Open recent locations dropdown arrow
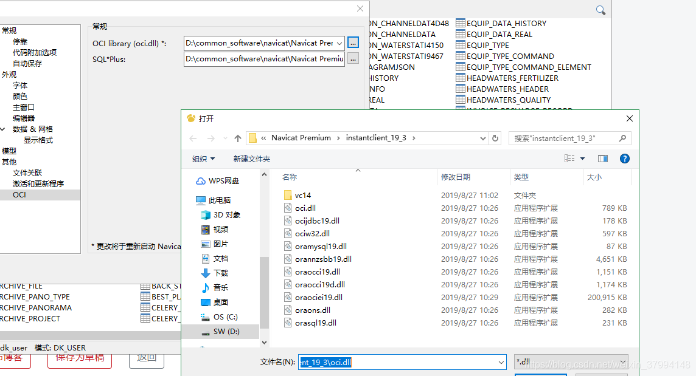This screenshot has width=696, height=376. [225, 138]
